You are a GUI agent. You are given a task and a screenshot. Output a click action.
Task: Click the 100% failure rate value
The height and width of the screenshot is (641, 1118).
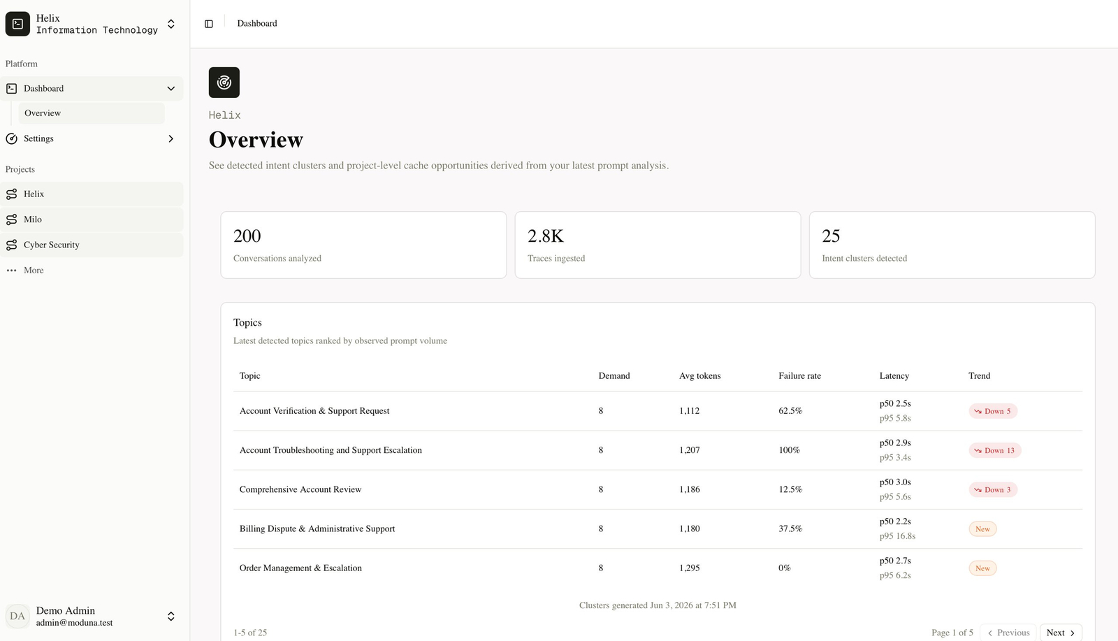(789, 450)
